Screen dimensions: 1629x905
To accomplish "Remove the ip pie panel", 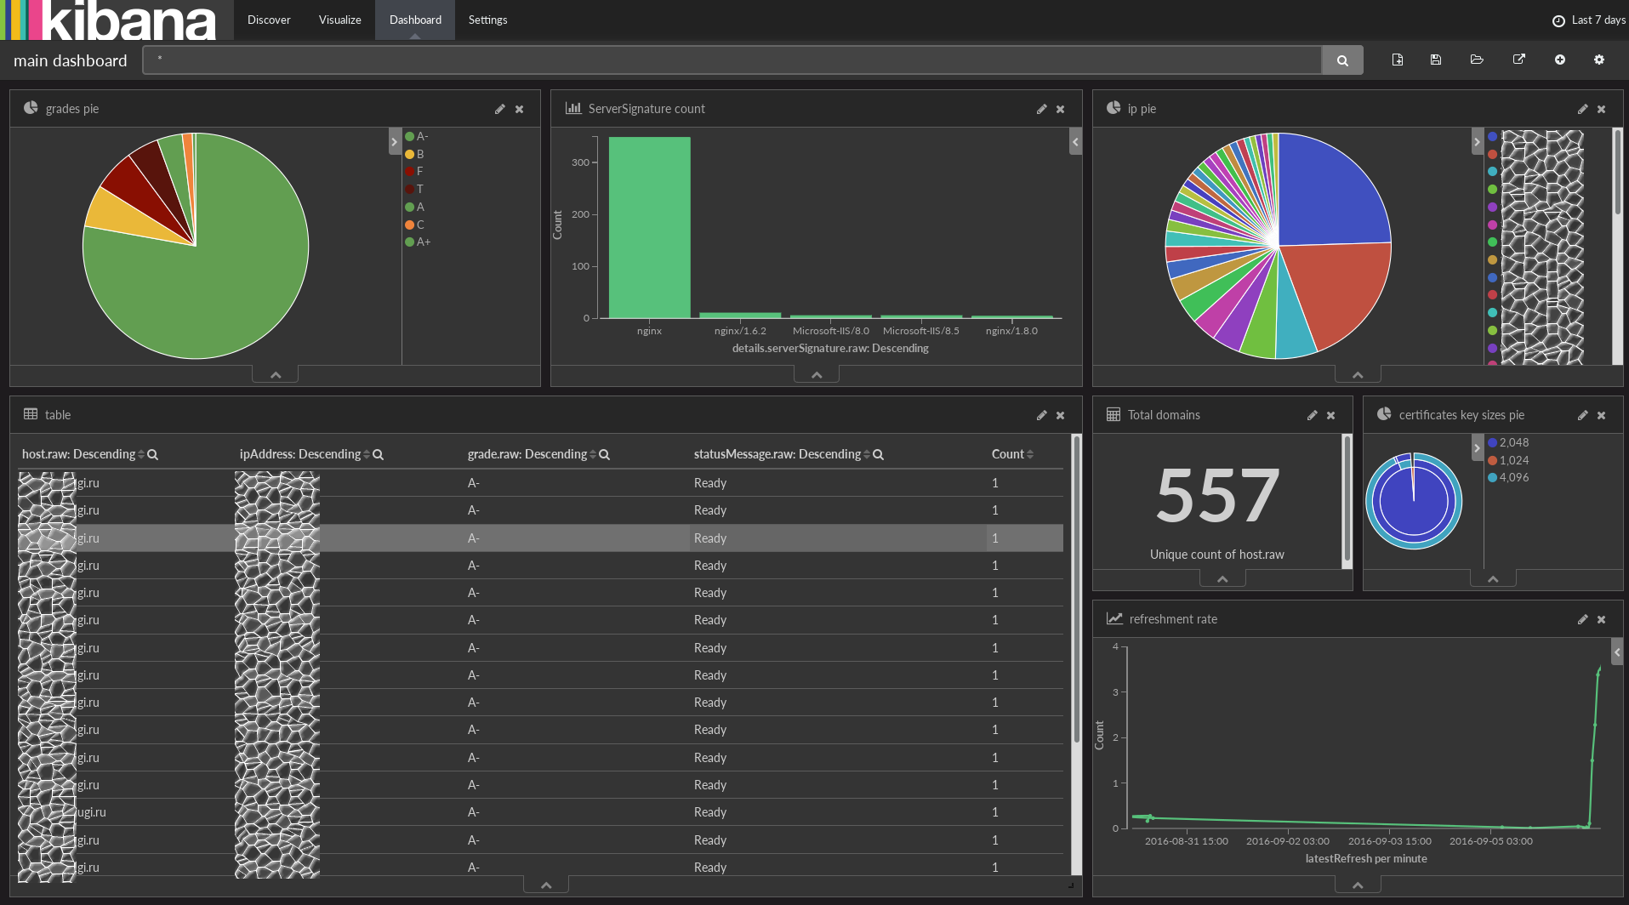I will 1602,109.
